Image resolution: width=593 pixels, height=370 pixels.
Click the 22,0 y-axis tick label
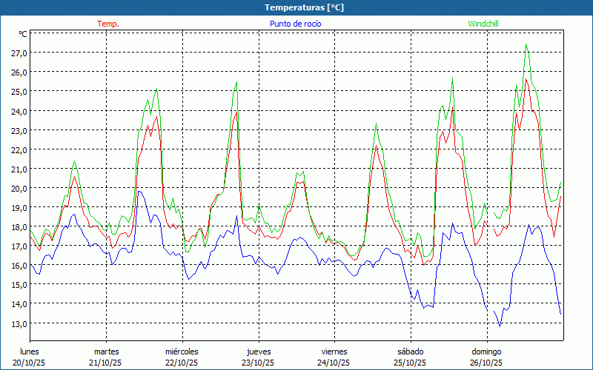pos(19,149)
